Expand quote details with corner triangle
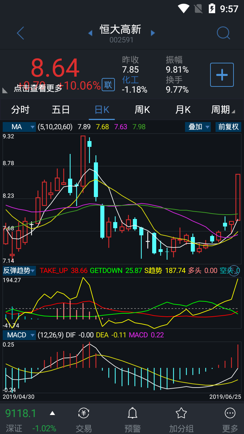The image size is (244, 434). (5, 90)
